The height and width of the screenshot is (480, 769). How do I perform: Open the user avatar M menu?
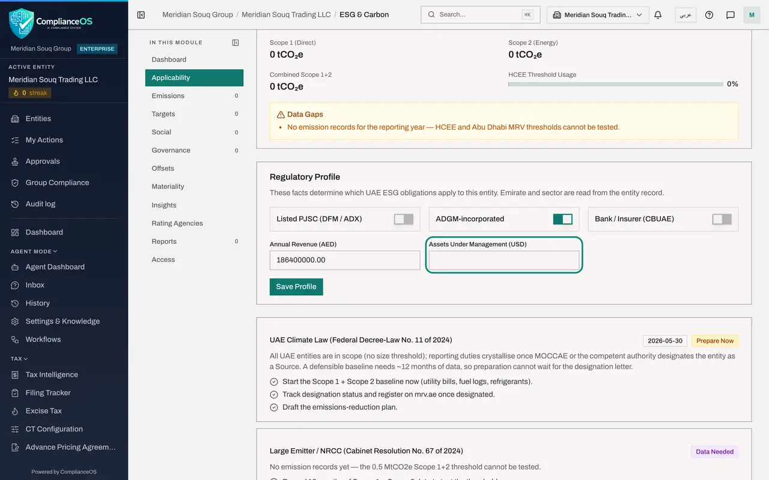[x=752, y=15]
